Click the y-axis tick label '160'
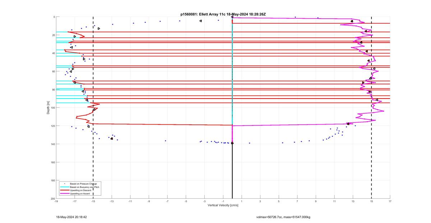This screenshot has height=223, width=431. (x=52, y=162)
